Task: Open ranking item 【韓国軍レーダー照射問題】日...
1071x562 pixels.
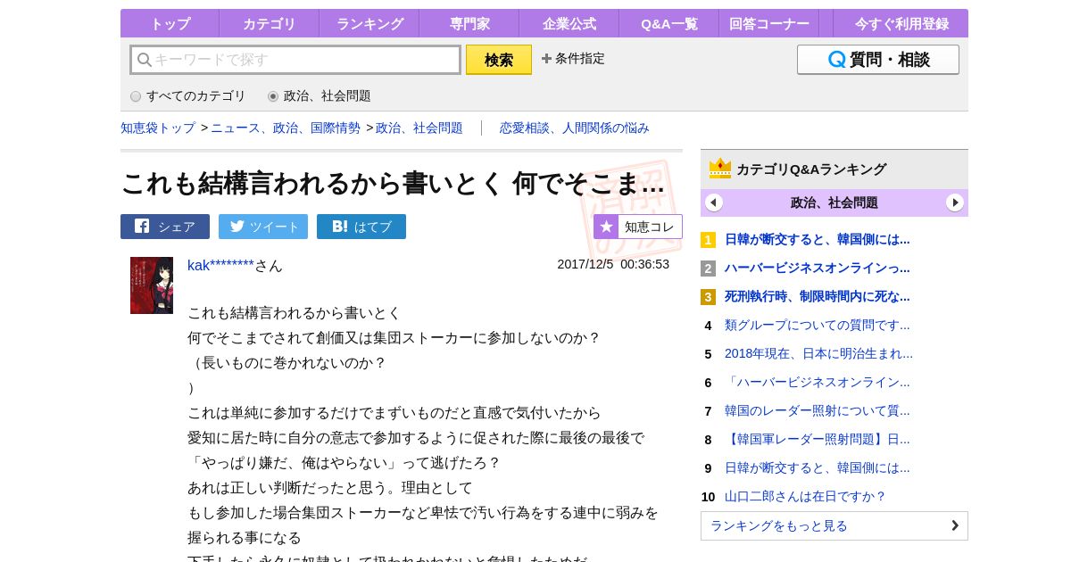Action: coord(818,439)
